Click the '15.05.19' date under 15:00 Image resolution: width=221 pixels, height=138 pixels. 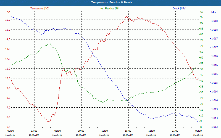128,135
